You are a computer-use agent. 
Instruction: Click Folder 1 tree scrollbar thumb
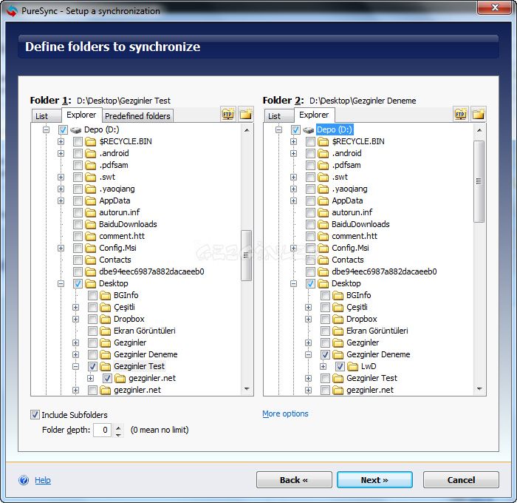click(x=246, y=255)
